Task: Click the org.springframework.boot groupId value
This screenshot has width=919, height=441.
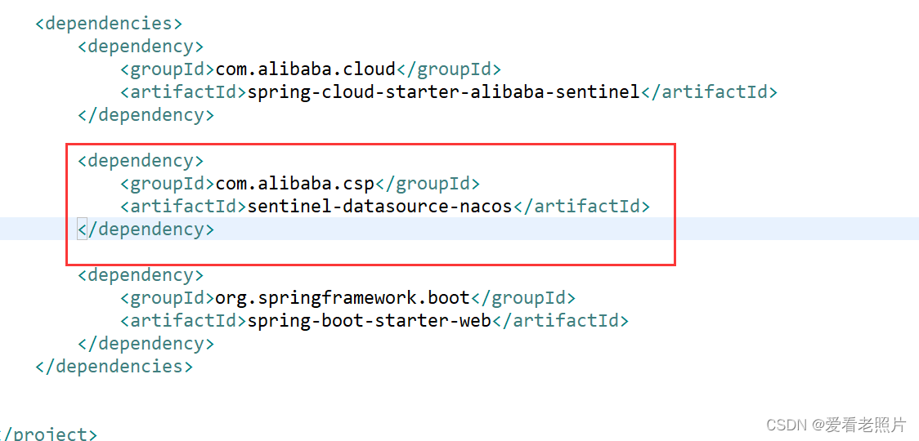Action: (343, 298)
